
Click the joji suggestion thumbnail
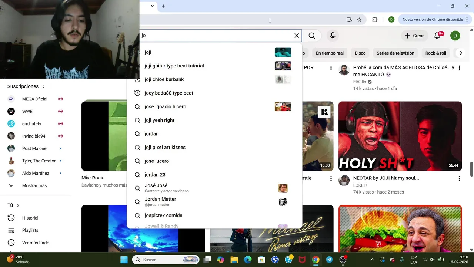(283, 52)
